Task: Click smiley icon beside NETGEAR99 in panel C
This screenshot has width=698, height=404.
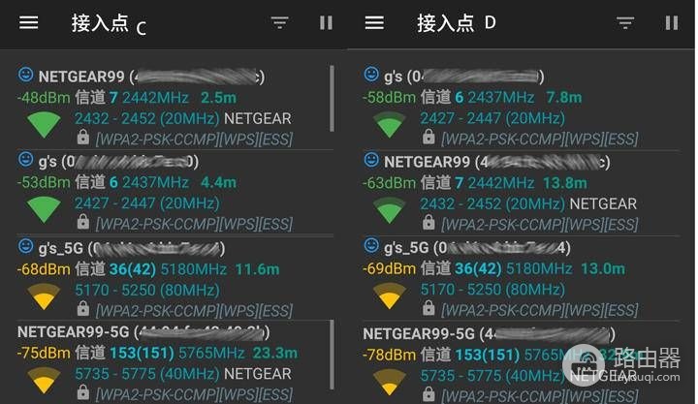Action: click(x=25, y=75)
